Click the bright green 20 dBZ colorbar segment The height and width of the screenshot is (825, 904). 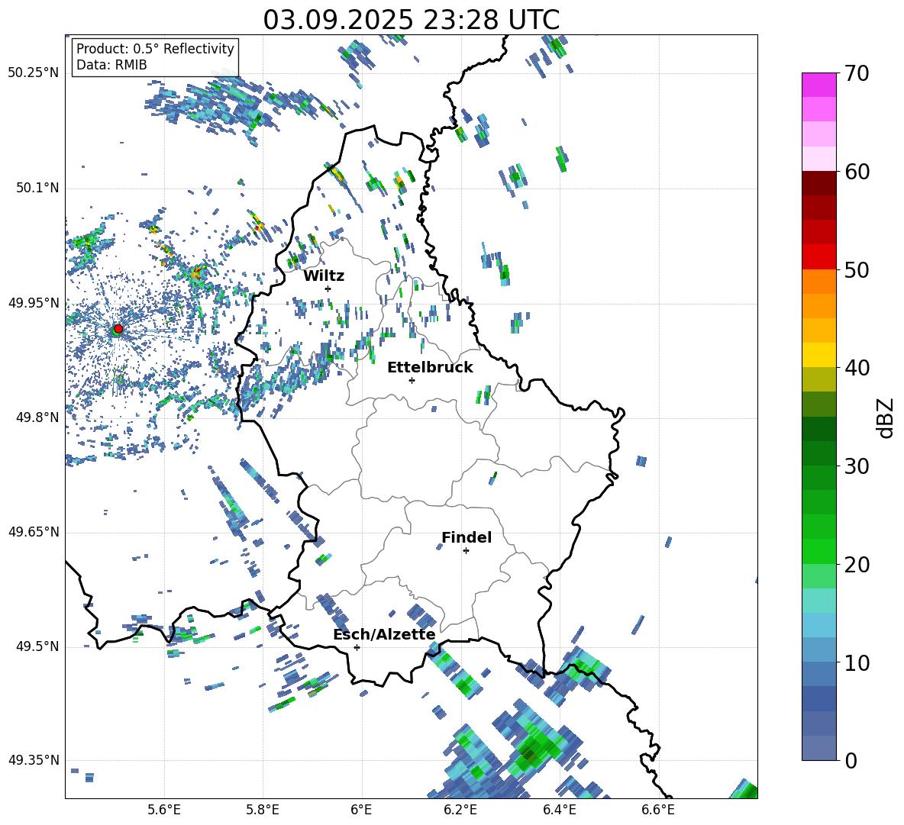tap(818, 551)
